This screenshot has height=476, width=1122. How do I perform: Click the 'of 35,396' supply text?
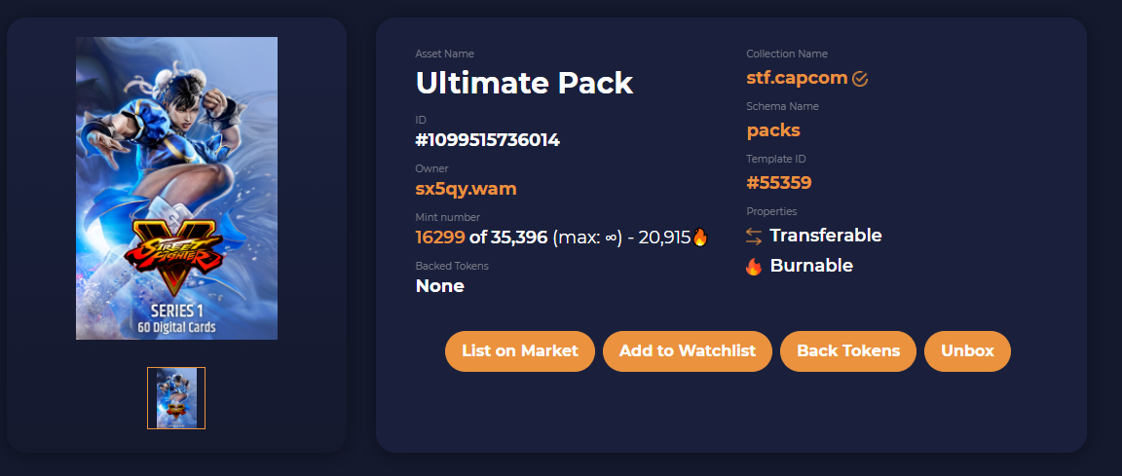click(x=508, y=238)
